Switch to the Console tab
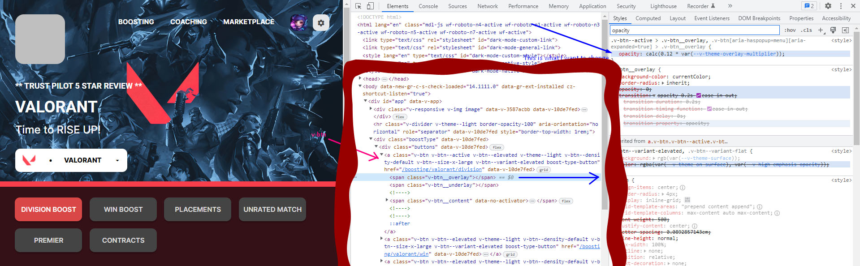 428,6
